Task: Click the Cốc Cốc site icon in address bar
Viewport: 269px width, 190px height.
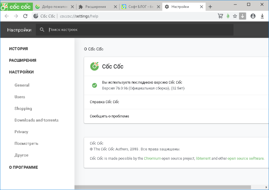Action: [36, 16]
